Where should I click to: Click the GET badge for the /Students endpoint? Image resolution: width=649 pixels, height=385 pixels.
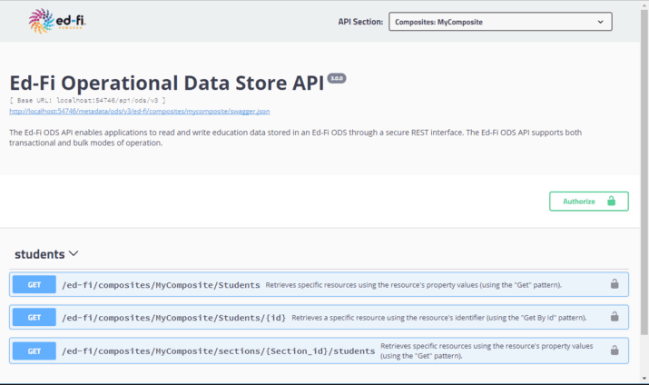[x=34, y=284]
